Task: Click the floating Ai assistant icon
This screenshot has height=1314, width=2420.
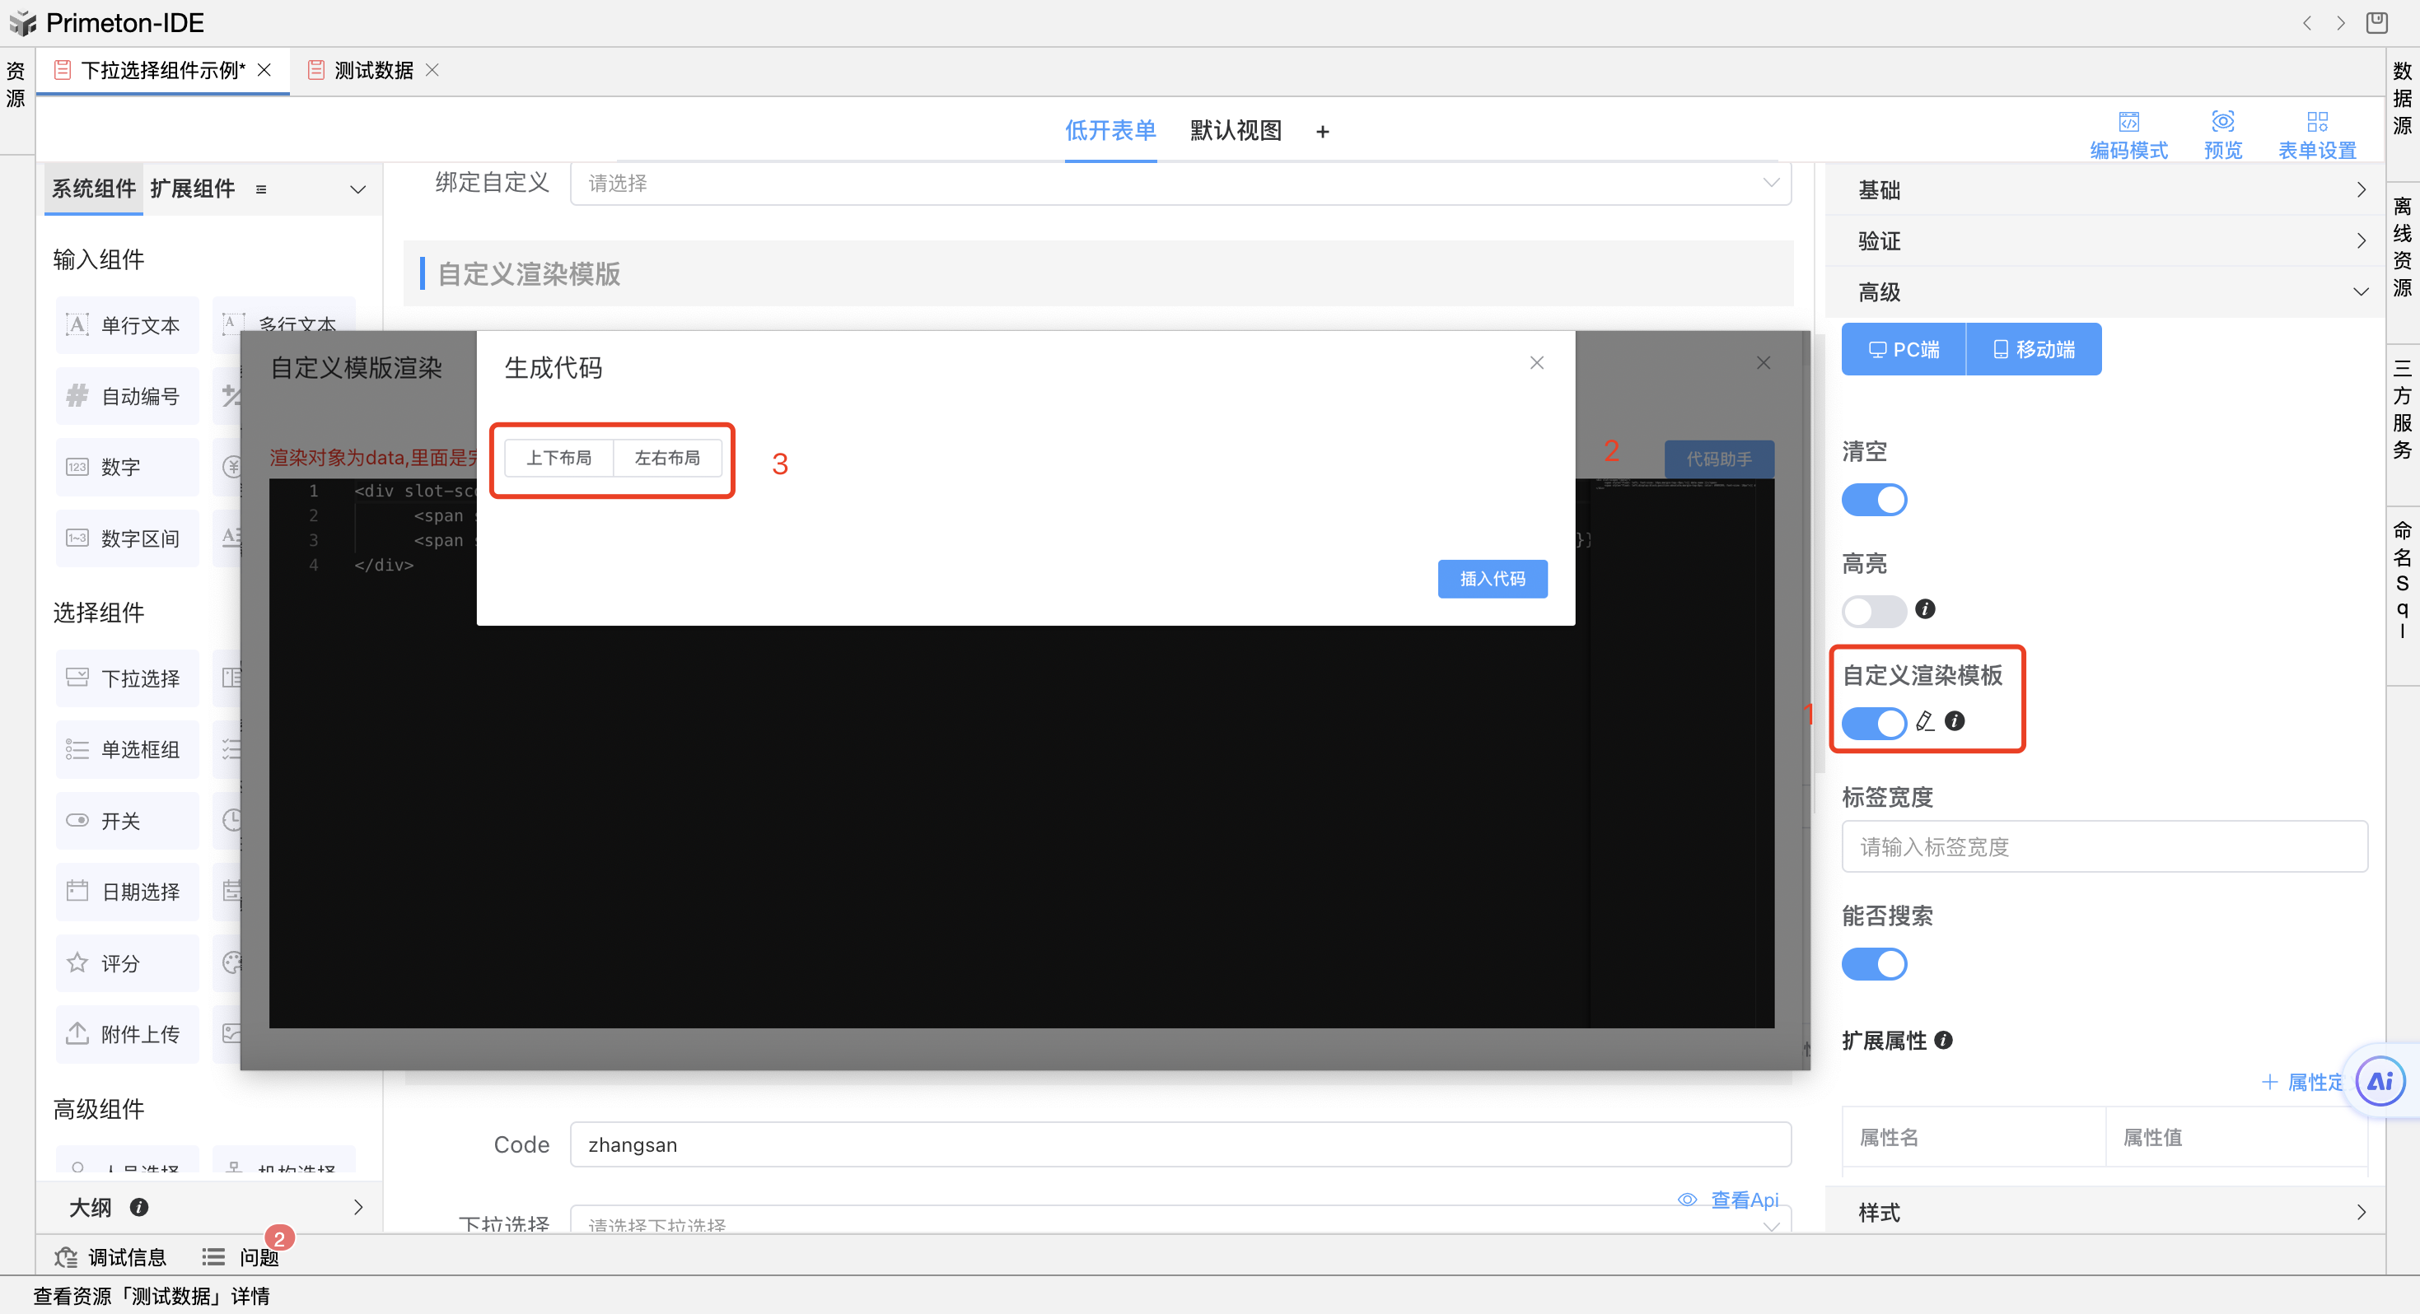Action: 2380,1081
